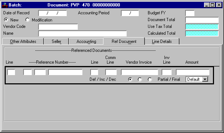Click the Name input field
Image resolution: width=224 pixels, height=133 pixels.
pos(82,33)
